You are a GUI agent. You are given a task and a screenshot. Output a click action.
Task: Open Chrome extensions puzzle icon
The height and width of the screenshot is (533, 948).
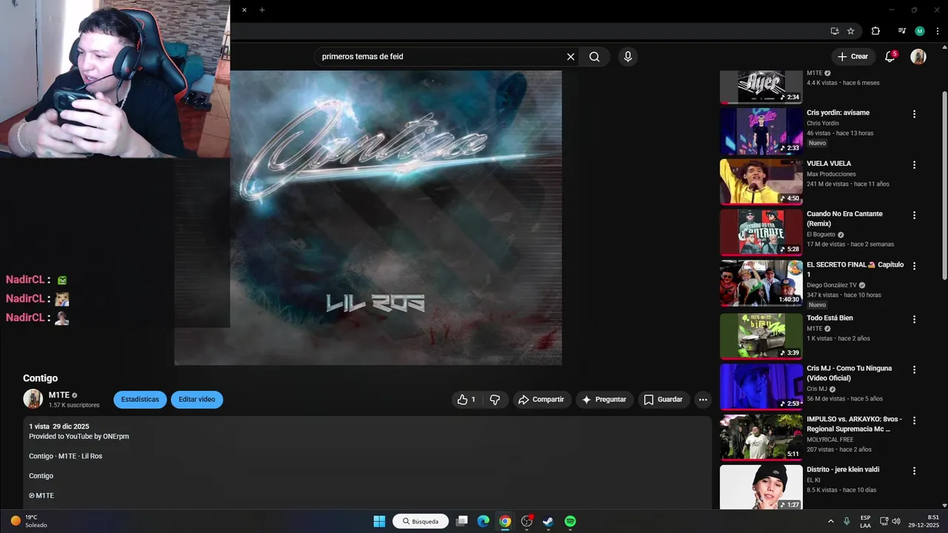(875, 31)
